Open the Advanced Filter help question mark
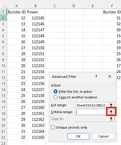The width and height of the screenshot is (121, 145). click(96, 76)
